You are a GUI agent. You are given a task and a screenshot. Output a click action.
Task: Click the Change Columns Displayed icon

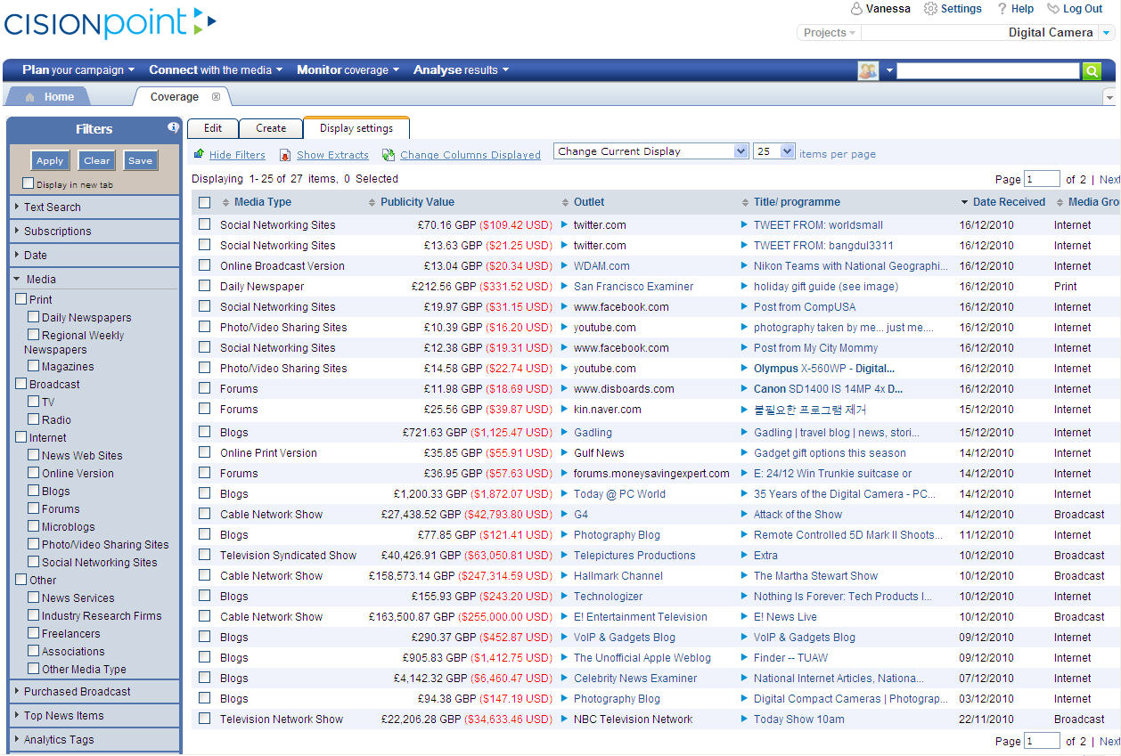(x=389, y=155)
